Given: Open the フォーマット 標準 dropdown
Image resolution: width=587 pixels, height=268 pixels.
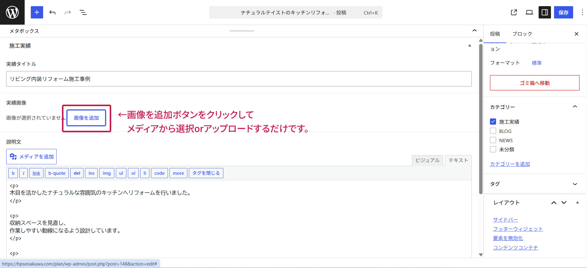Looking at the screenshot, I should pyautogui.click(x=536, y=63).
